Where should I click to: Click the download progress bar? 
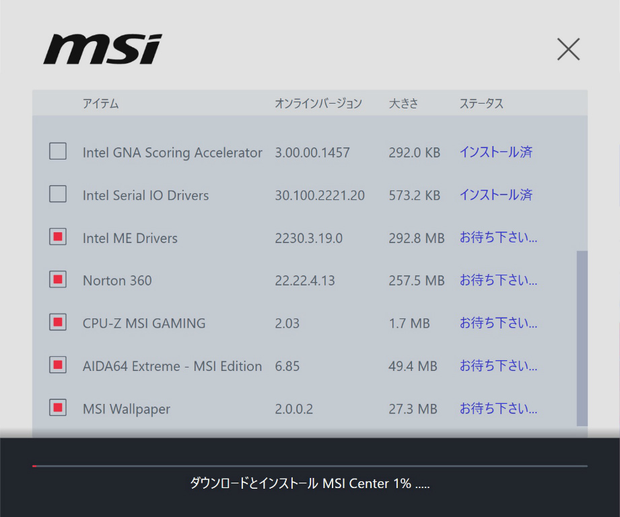pos(310,466)
